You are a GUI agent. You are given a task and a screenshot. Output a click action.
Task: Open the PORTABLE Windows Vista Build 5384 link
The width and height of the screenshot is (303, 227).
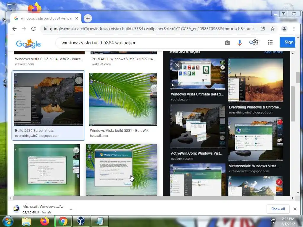(123, 59)
